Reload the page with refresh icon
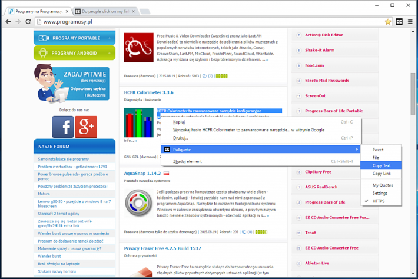Screen dimensions: 418x279 click(x=28, y=22)
